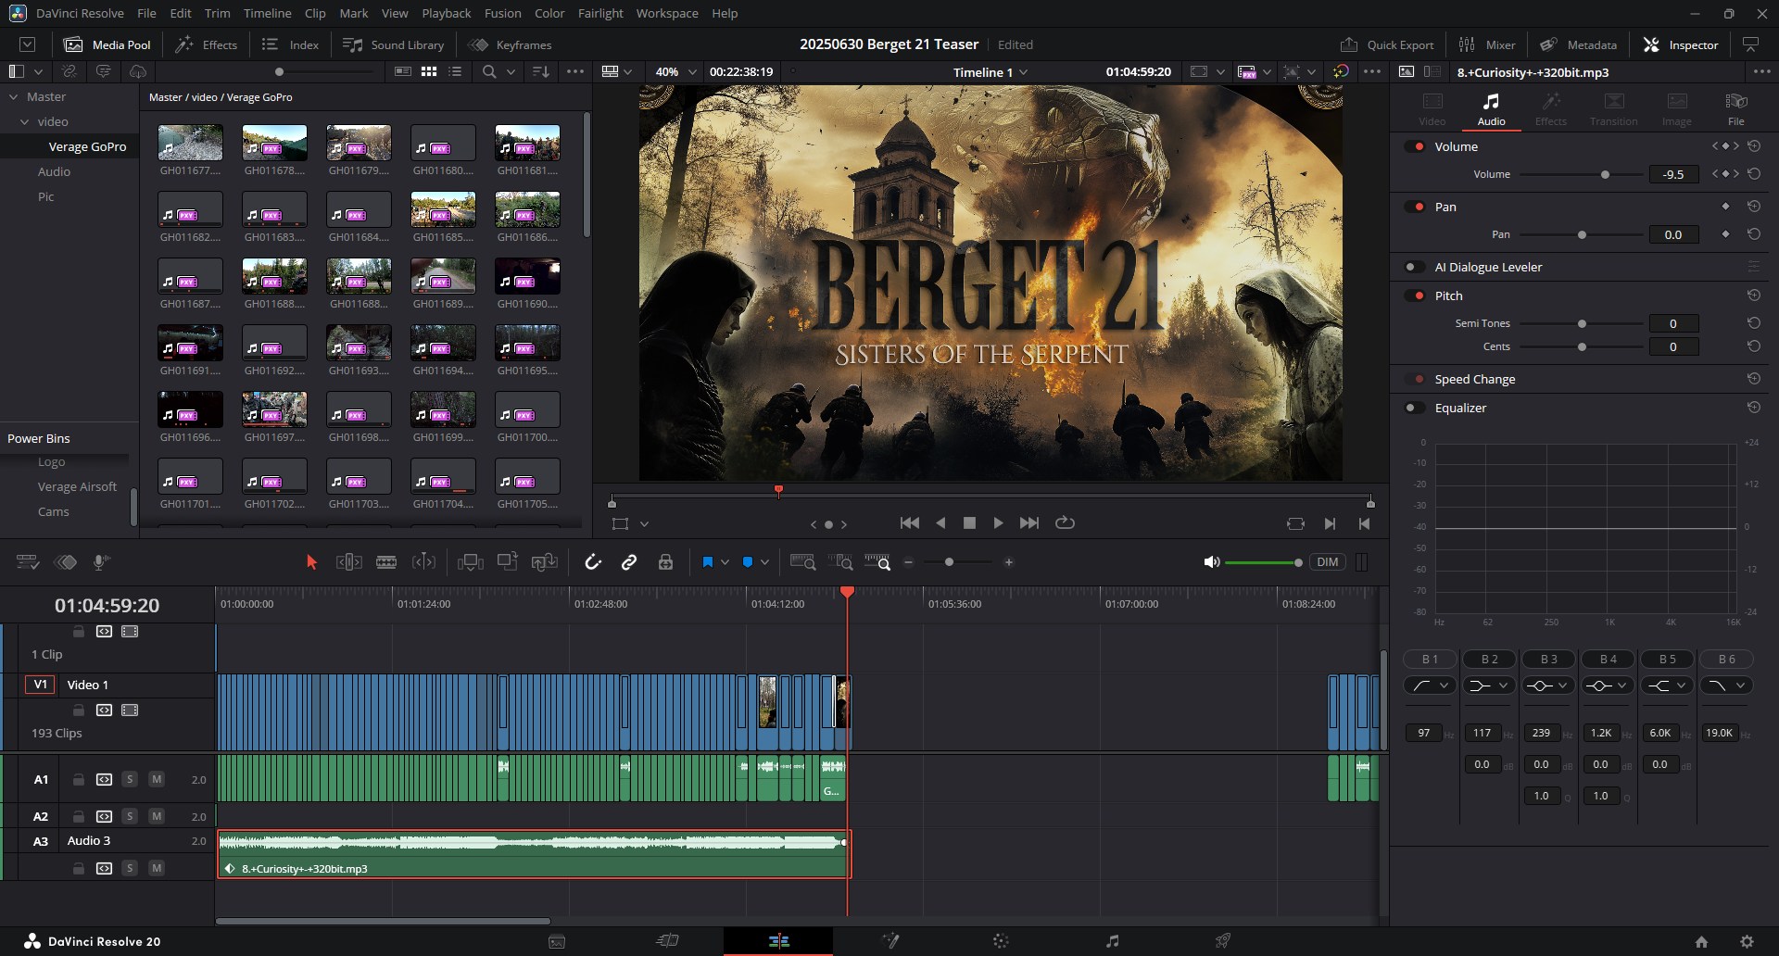The image size is (1779, 956).
Task: Switch media pool to thumbnail grid view
Action: pyautogui.click(x=429, y=71)
